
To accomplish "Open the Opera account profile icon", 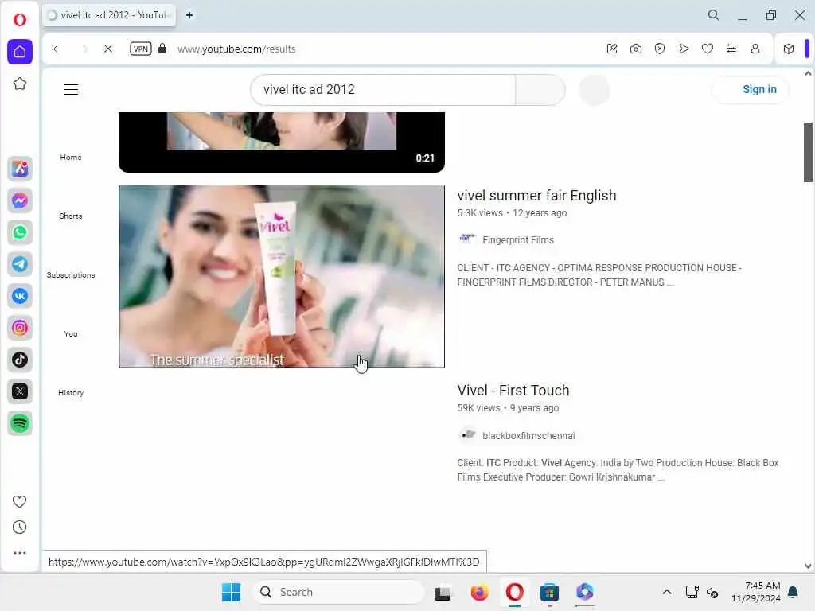I will click(x=755, y=49).
